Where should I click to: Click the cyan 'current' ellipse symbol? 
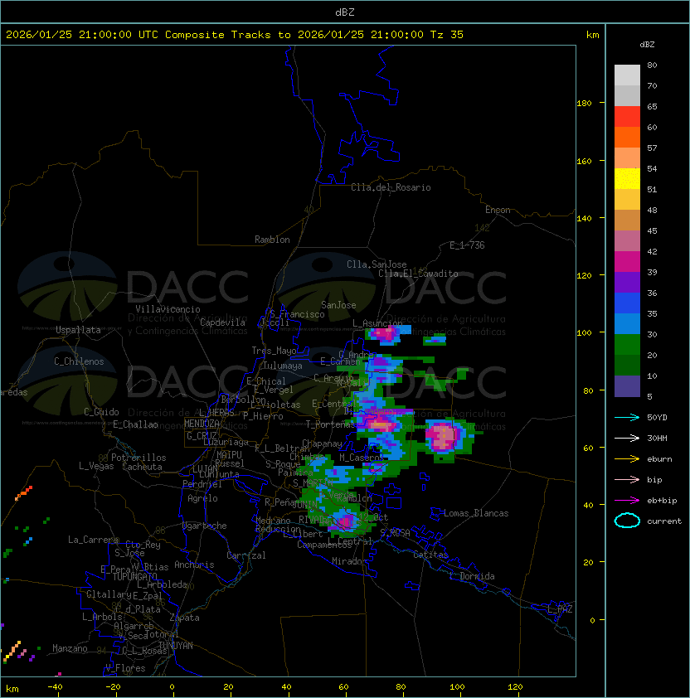click(x=627, y=521)
